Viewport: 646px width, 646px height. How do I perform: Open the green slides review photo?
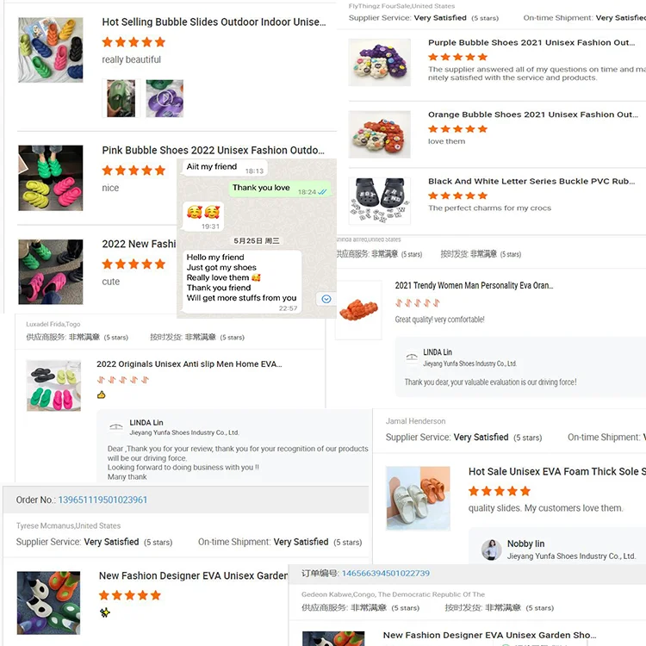tap(121, 98)
